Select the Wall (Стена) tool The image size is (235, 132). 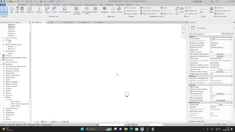point(11,10)
